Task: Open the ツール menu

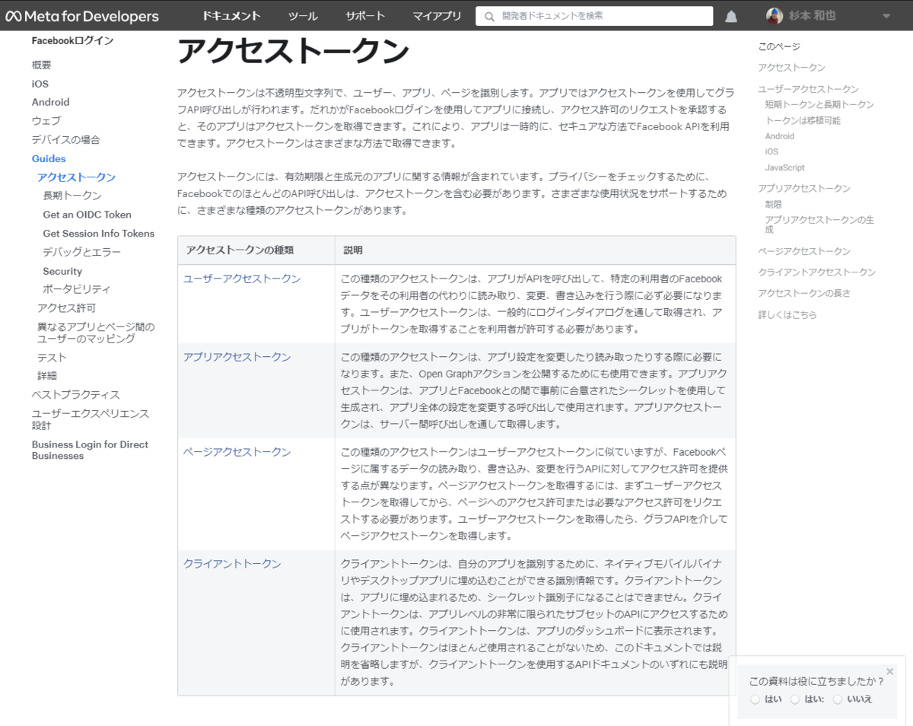Action: pos(303,15)
